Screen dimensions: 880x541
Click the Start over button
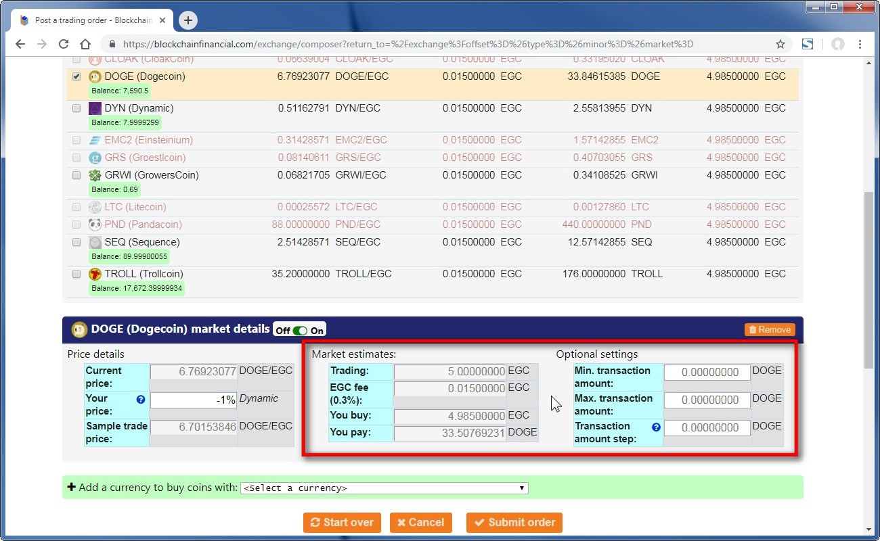point(342,522)
